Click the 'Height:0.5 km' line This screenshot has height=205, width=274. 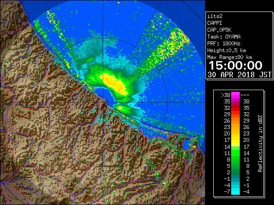pyautogui.click(x=226, y=50)
